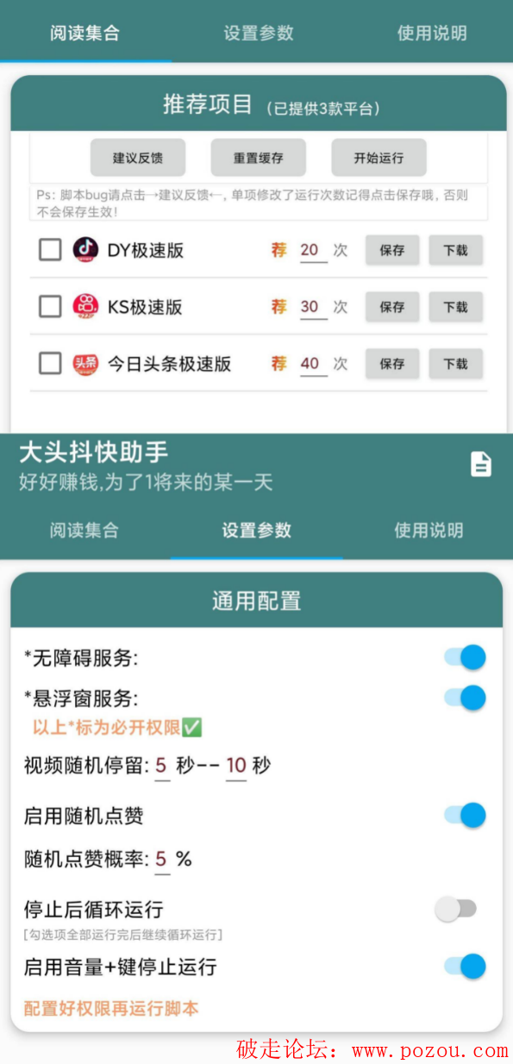Viewport: 513px width, 1064px height.
Task: Tick the DY极速版 checkbox
Action: (x=50, y=250)
